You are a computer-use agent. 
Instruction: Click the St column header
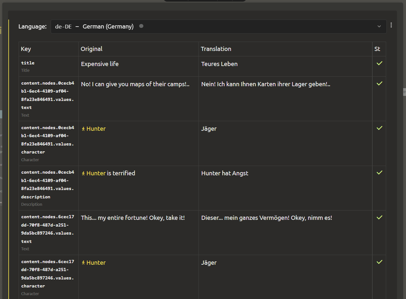coord(379,49)
